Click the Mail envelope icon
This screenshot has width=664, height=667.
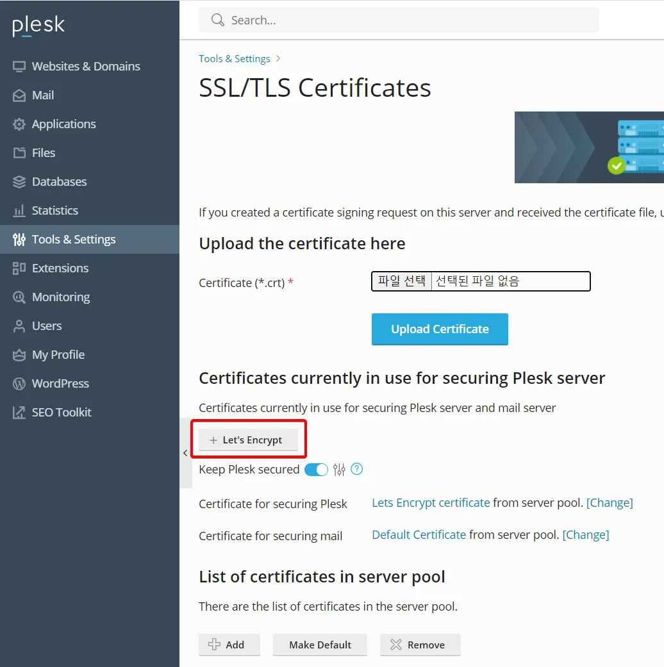tap(19, 95)
